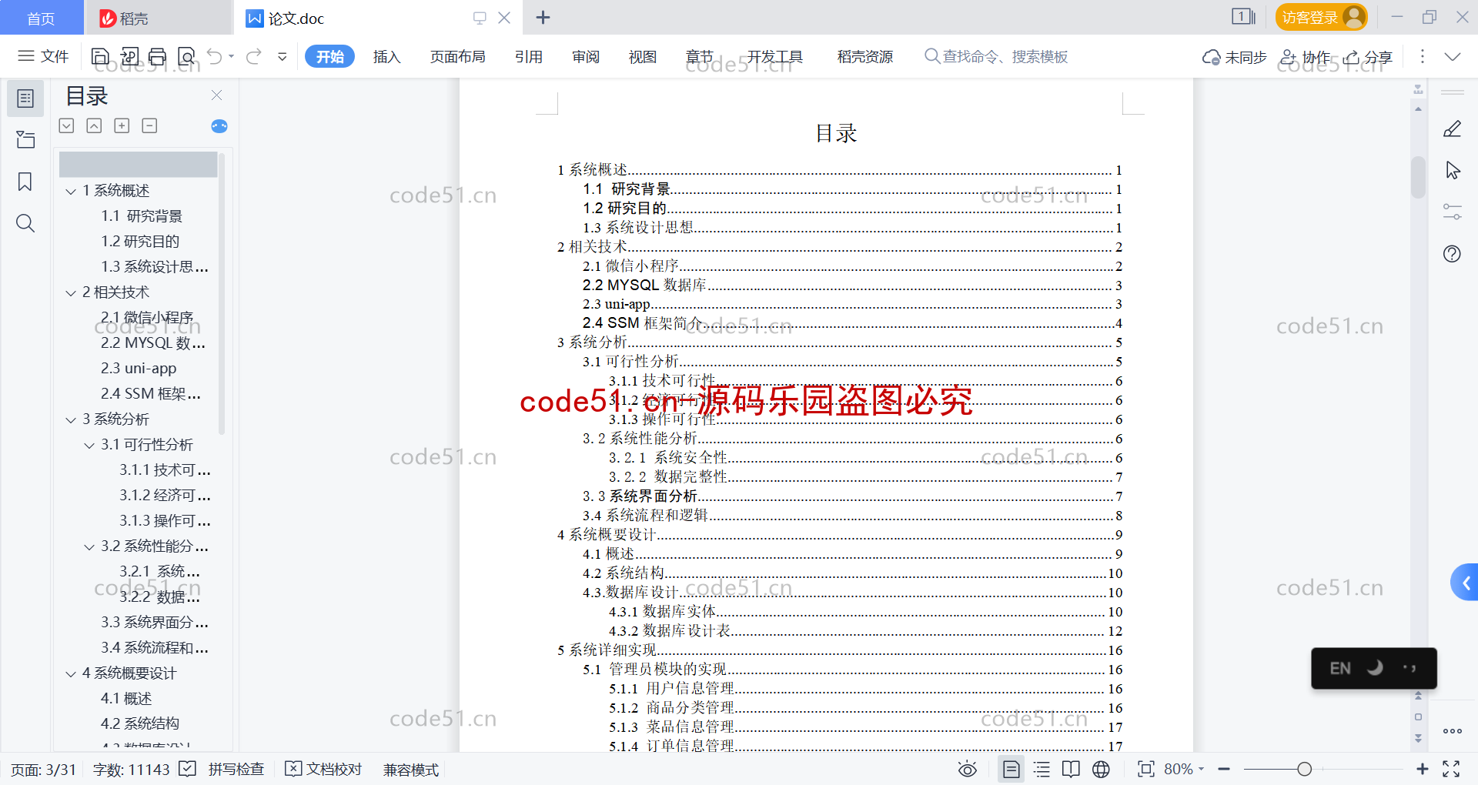The height and width of the screenshot is (785, 1478).
Task: Collapse the 1 系统概述 tree node
Action: 71,191
